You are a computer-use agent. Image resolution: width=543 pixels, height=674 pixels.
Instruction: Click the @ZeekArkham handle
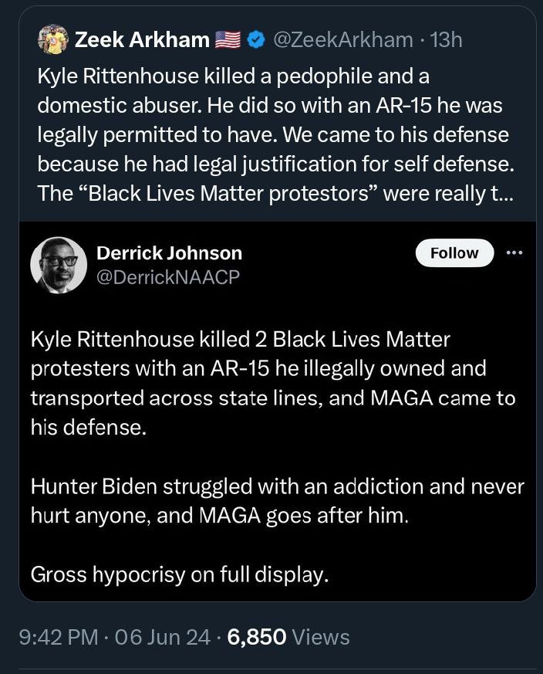[344, 39]
